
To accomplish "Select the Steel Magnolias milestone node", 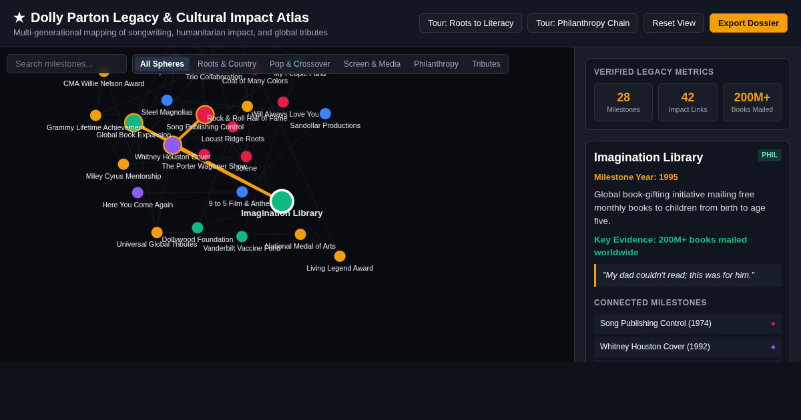I will tap(167, 100).
